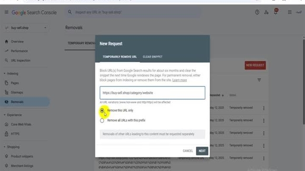Focus the 'Inspect any URL' search box
This screenshot has width=305, height=171.
(x=133, y=12)
